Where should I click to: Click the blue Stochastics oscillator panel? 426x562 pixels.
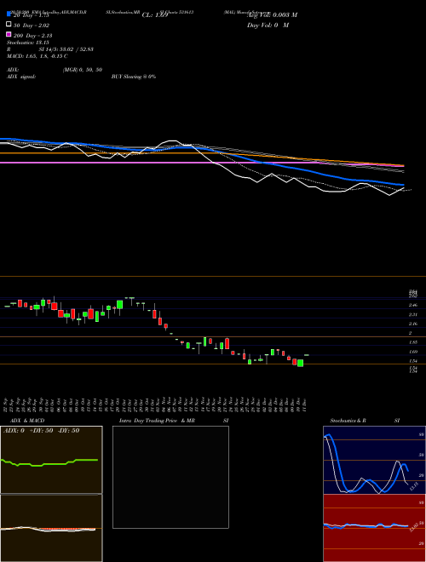tap(374, 460)
